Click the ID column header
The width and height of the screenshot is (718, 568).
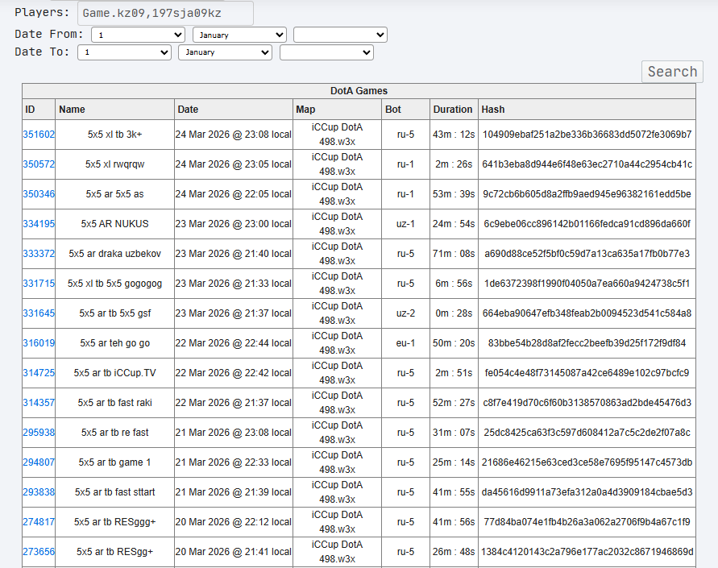pyautogui.click(x=39, y=110)
